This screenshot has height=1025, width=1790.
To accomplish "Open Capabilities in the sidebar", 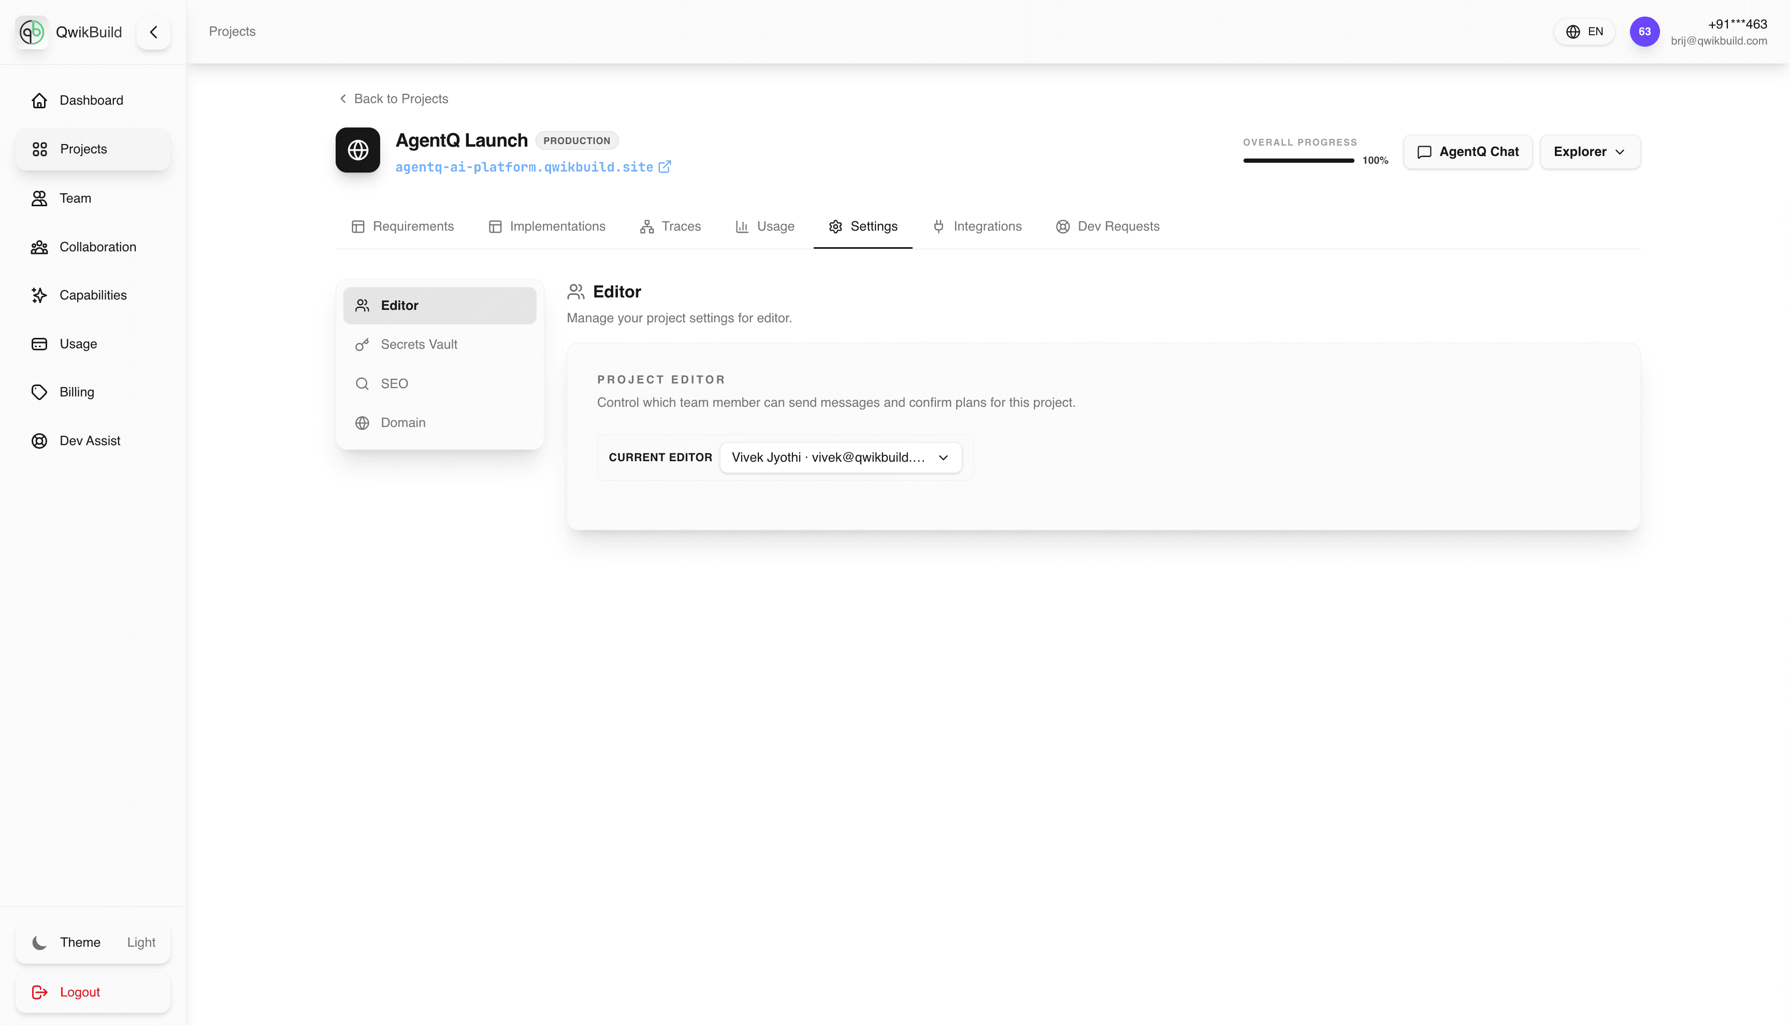I will 93,295.
